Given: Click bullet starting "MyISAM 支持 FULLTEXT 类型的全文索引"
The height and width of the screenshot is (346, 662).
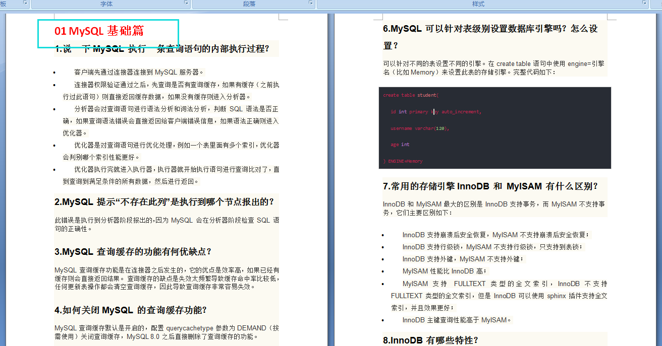Looking at the screenshot, I should pos(499,296).
